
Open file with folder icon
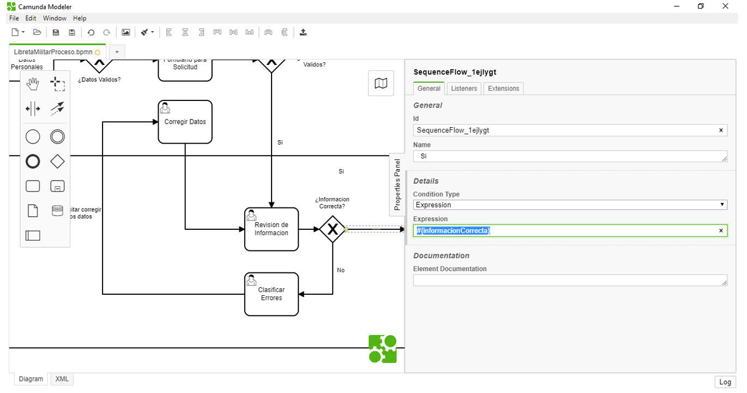click(x=37, y=32)
